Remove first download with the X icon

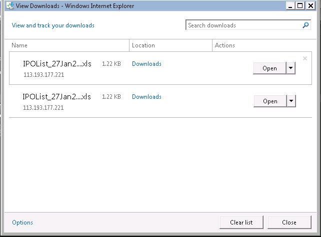305,58
